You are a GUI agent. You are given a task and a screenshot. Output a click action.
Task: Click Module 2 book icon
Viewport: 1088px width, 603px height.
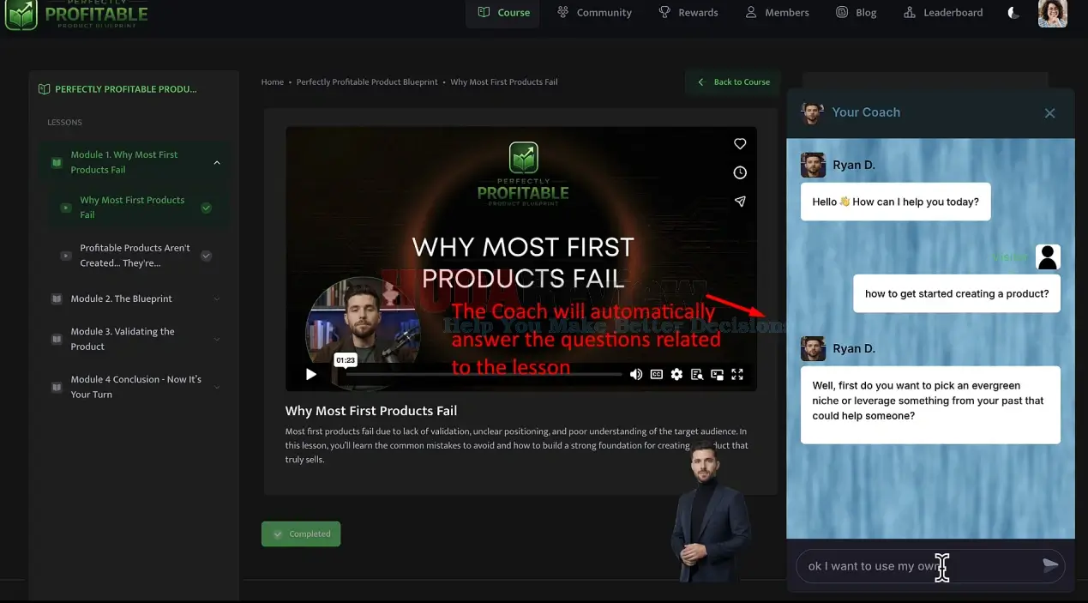coord(57,298)
